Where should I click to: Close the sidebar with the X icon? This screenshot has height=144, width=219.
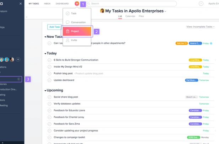20,4
